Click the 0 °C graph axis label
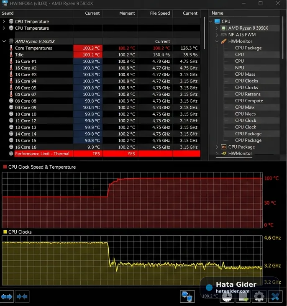Viewport: 287px width, 306px height. [x=269, y=225]
